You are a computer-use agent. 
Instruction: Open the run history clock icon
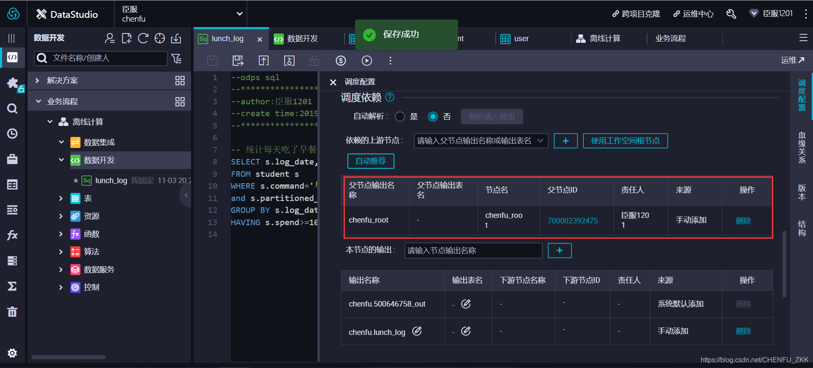(12, 134)
